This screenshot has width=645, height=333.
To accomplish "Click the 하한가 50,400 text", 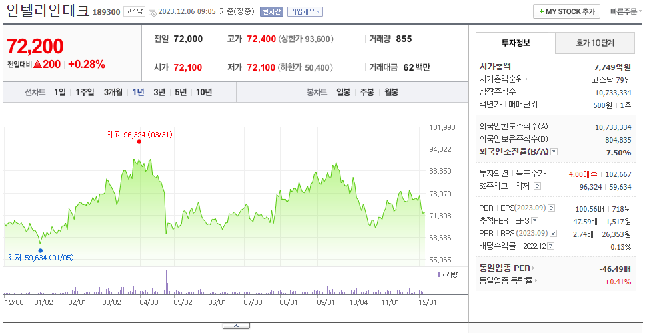I will click(x=305, y=67).
